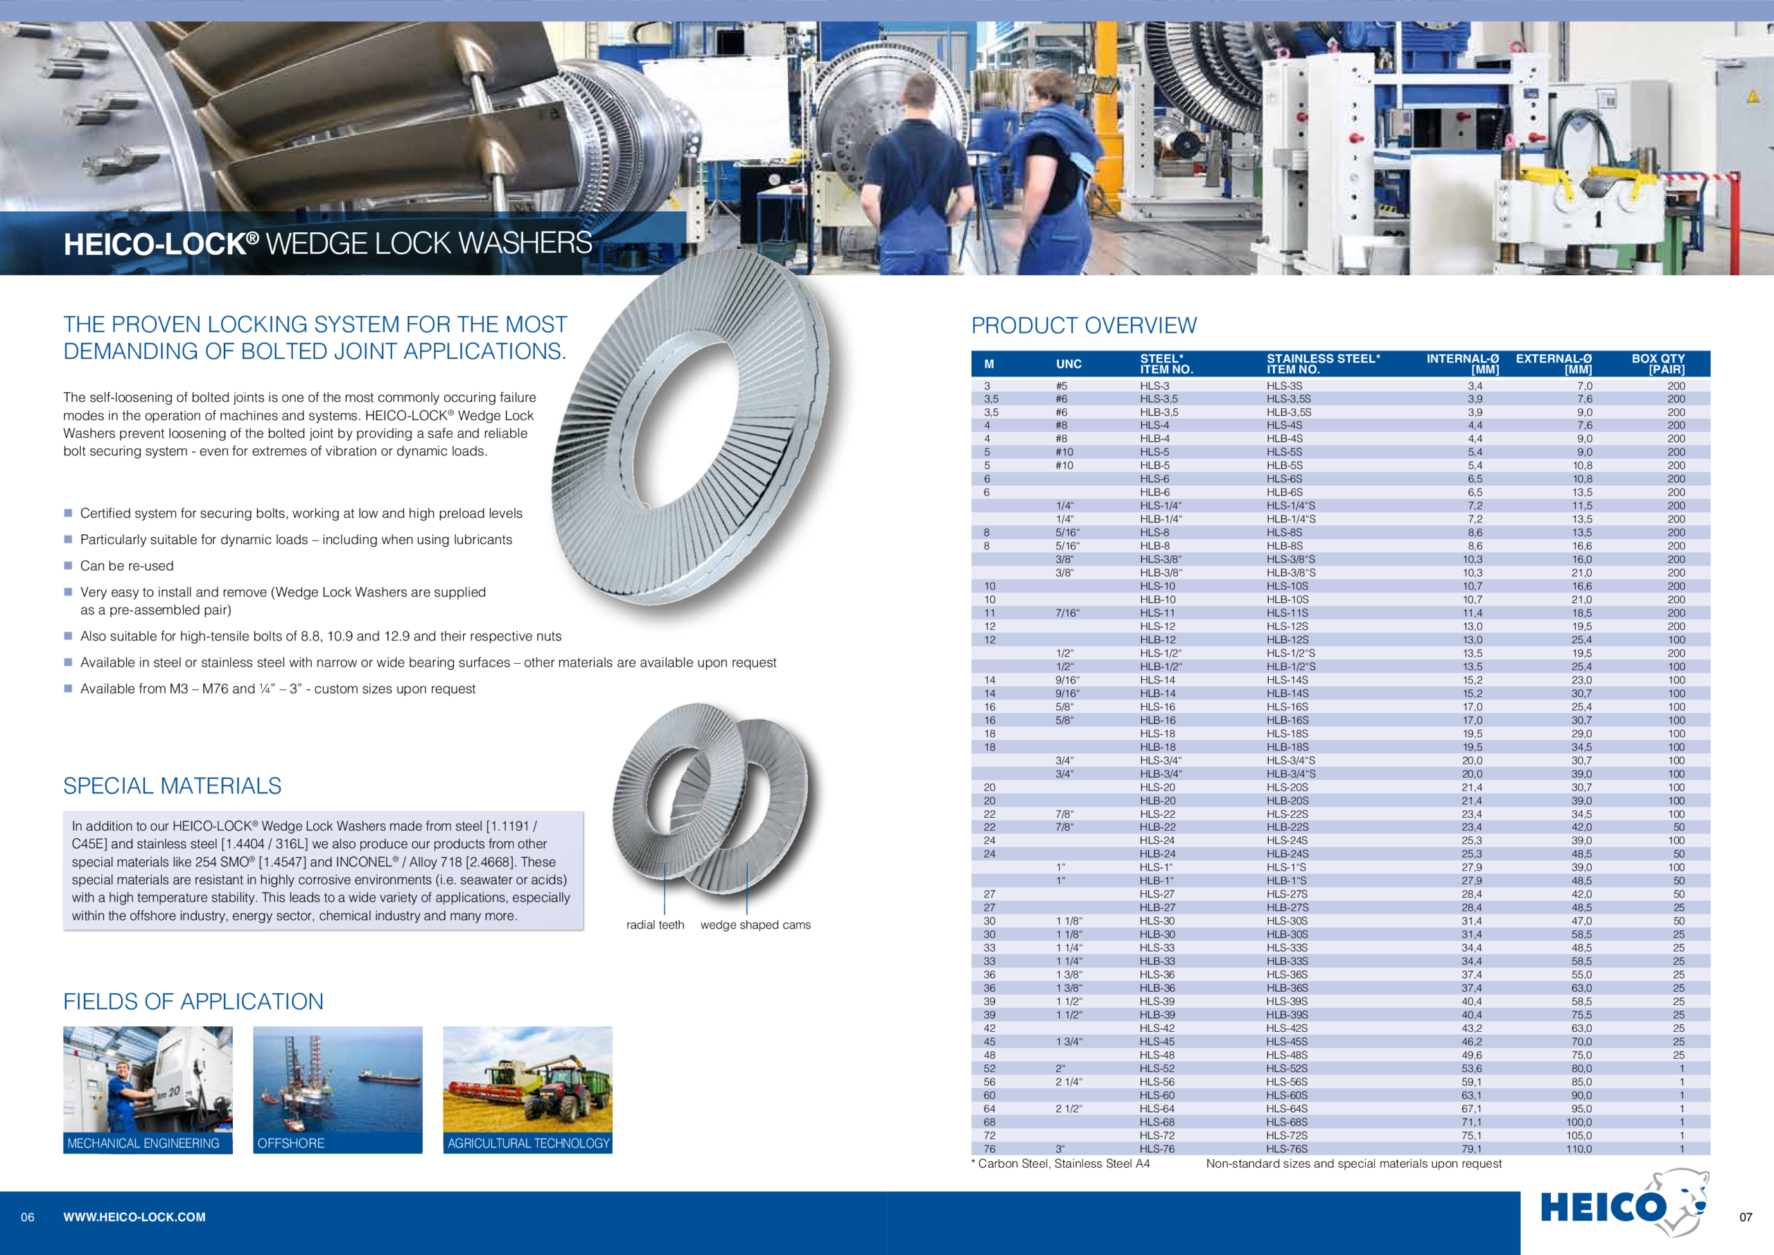Click the Box Qty column header
The image size is (1774, 1255).
1658,364
